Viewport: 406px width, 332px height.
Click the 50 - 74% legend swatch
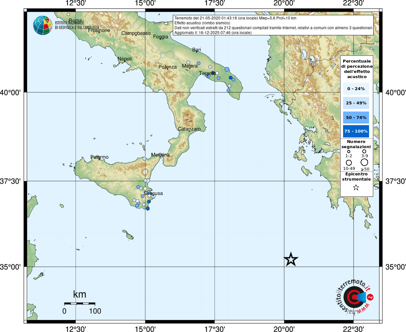pyautogui.click(x=356, y=117)
